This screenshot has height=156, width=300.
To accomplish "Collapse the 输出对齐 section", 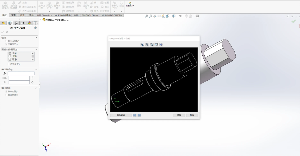I will [x=36, y=69].
